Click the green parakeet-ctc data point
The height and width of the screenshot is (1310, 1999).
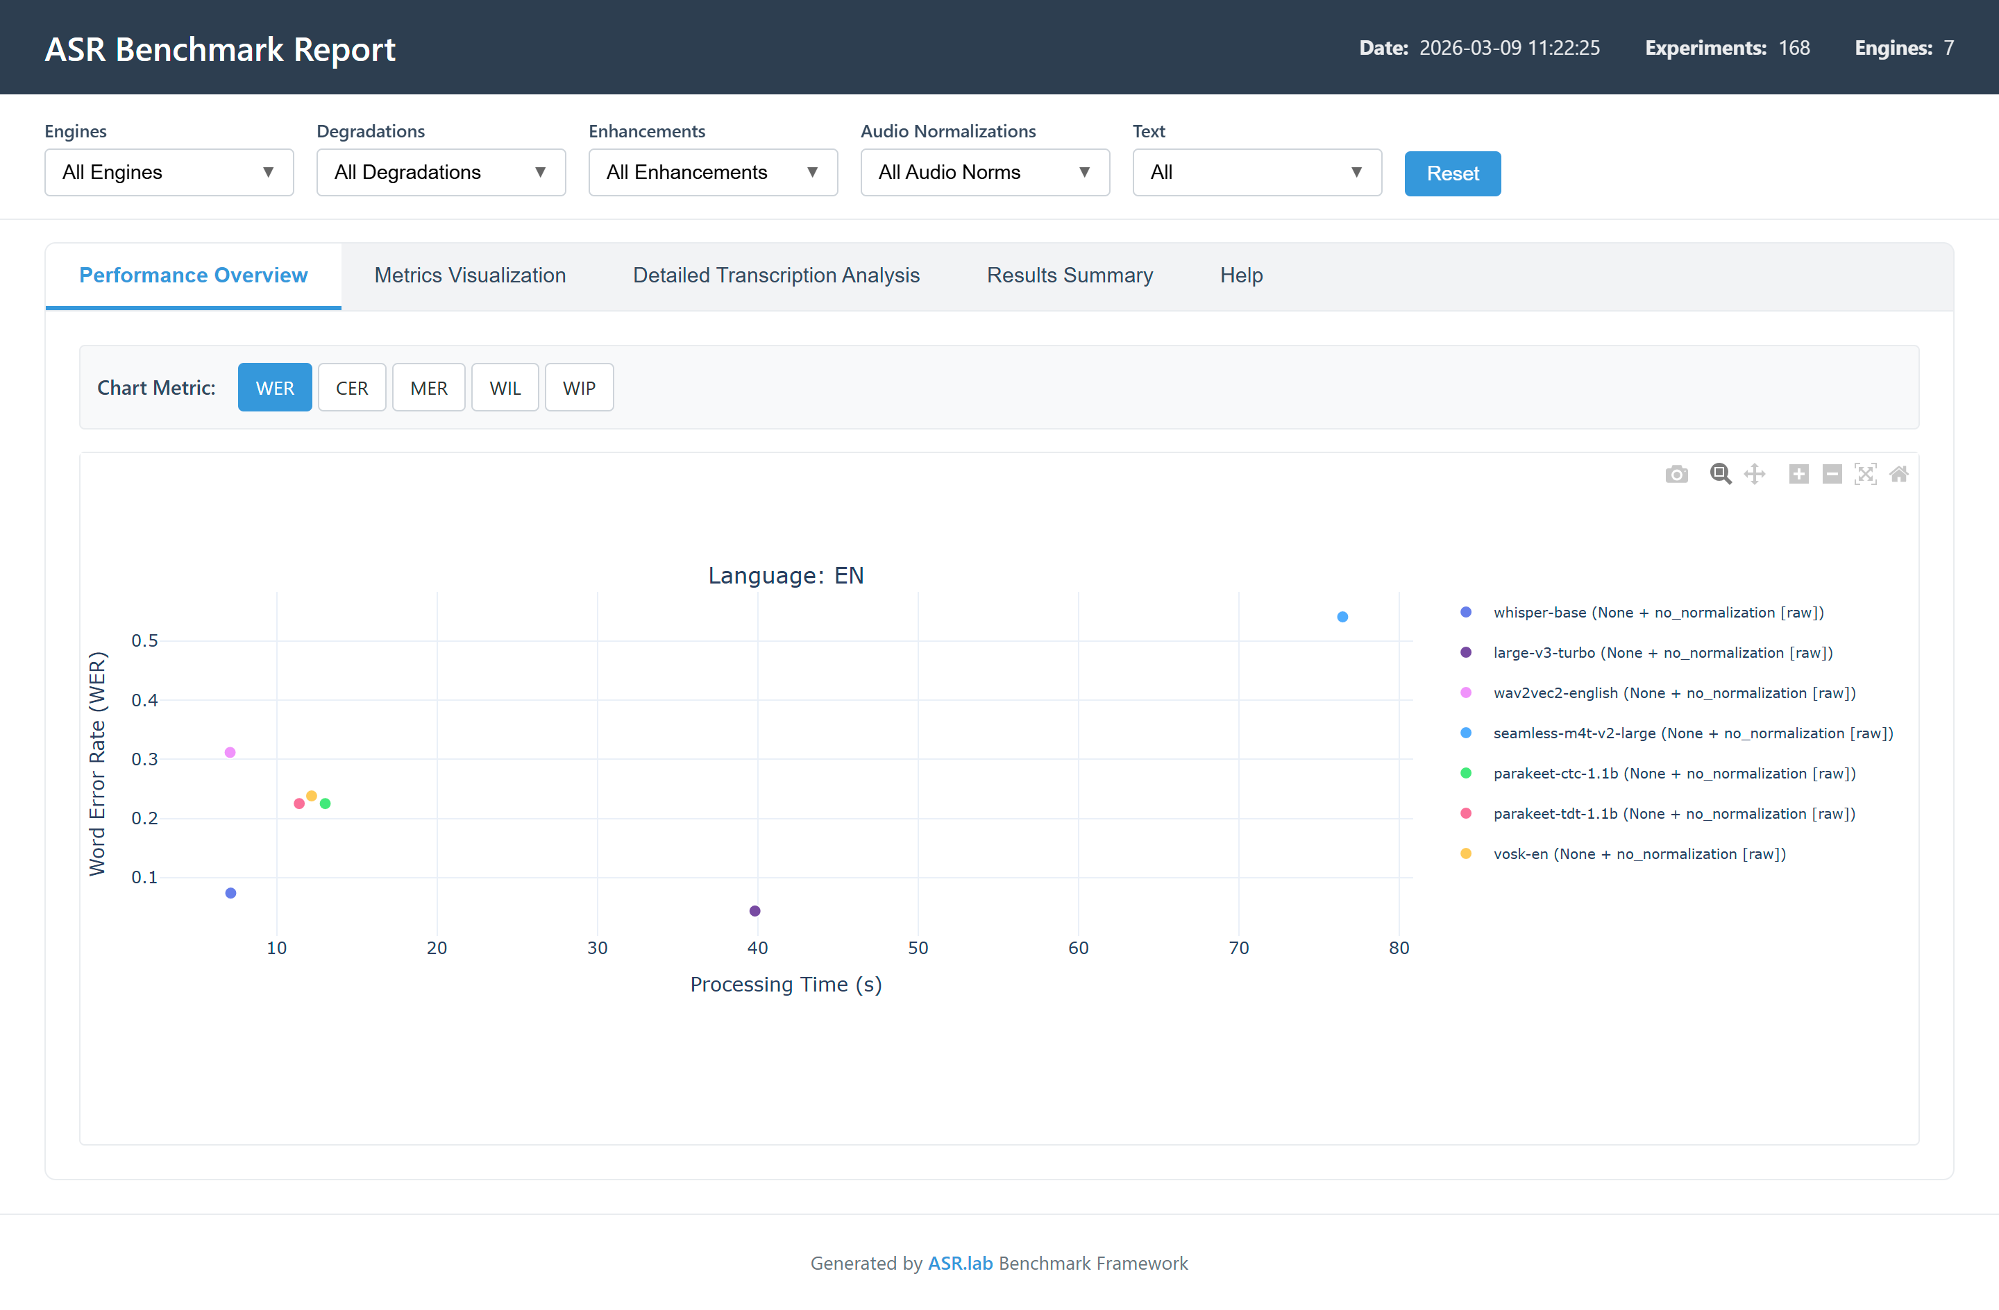click(325, 803)
